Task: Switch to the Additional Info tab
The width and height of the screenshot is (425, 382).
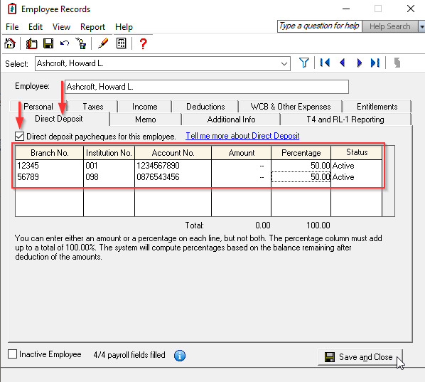Action: coord(231,120)
